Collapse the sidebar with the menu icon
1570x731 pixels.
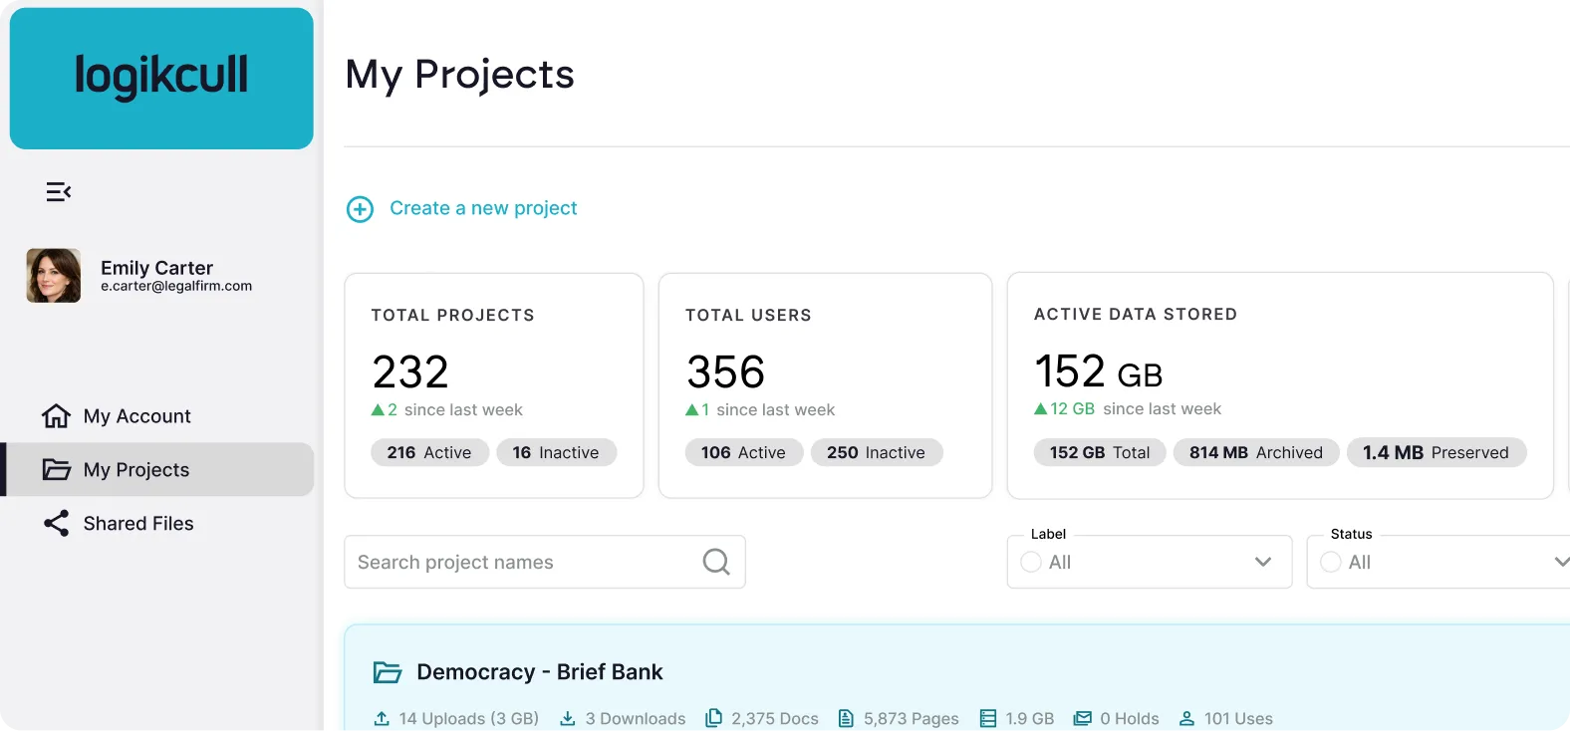(58, 191)
